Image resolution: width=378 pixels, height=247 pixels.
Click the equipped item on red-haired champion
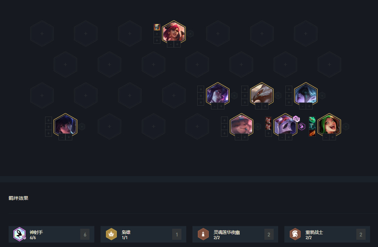tap(157, 27)
